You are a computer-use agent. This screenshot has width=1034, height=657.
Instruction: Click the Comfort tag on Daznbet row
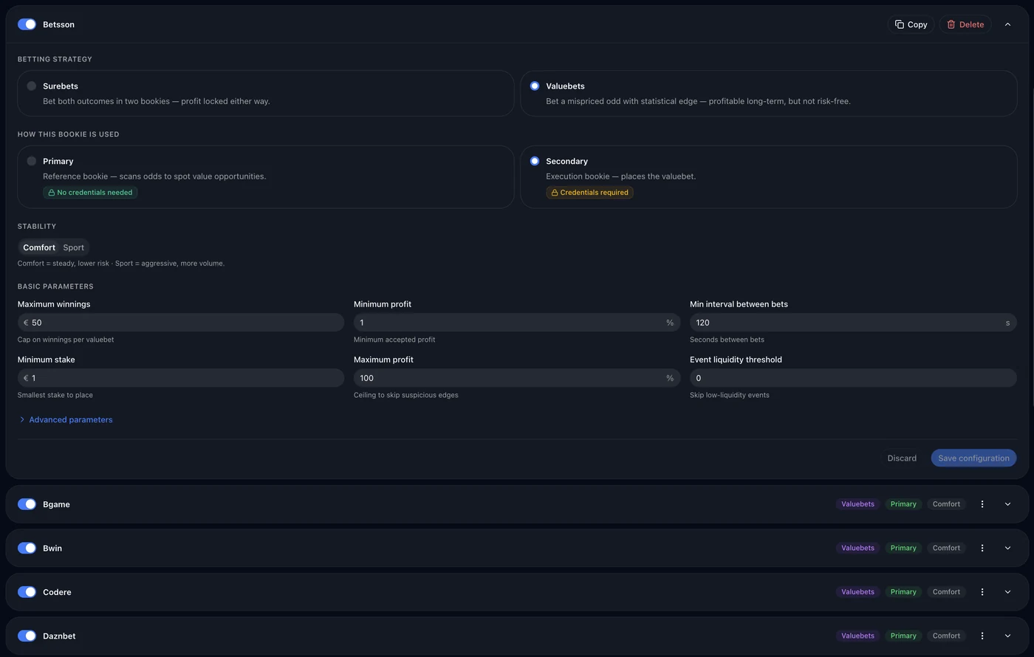(946, 636)
